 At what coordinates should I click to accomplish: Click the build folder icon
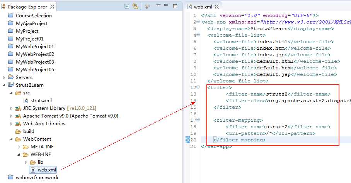pos(18,131)
